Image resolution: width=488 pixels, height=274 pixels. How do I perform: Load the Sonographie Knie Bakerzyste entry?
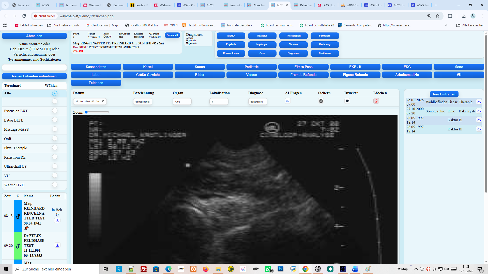(479, 111)
